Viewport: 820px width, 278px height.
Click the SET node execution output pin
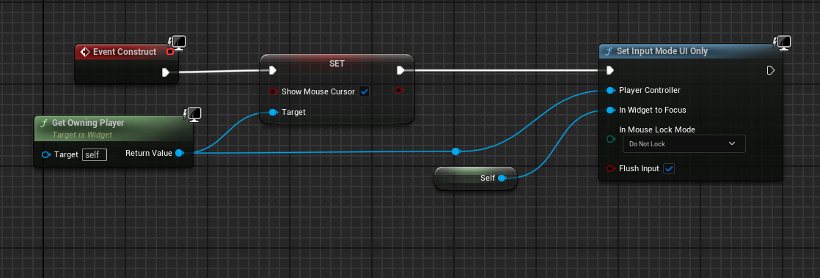click(x=400, y=70)
